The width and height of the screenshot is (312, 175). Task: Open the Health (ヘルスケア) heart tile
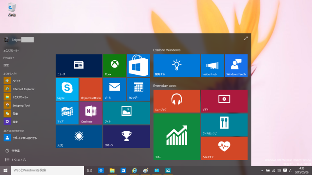224,149
